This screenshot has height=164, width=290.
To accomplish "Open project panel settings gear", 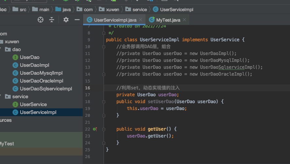I will point(66,20).
